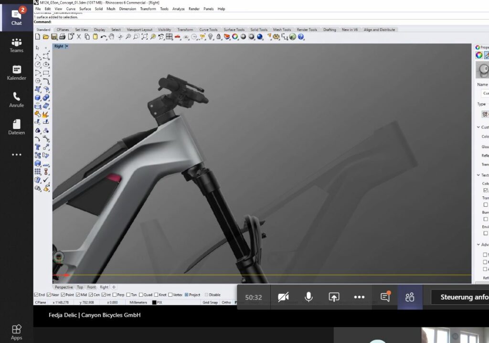The width and height of the screenshot is (489, 343).
Task: Click the Print icon in toolbar
Action: (x=62, y=37)
